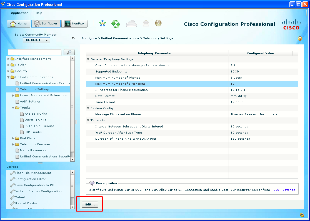Select Duration of Phone Ring Without Answer row
This screenshot has width=310, height=221.
[192, 139]
